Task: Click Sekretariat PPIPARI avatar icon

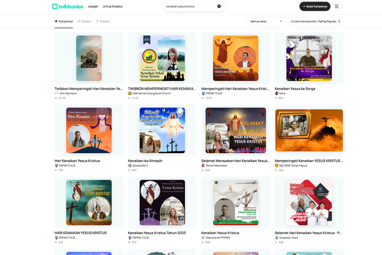Action: [203, 238]
